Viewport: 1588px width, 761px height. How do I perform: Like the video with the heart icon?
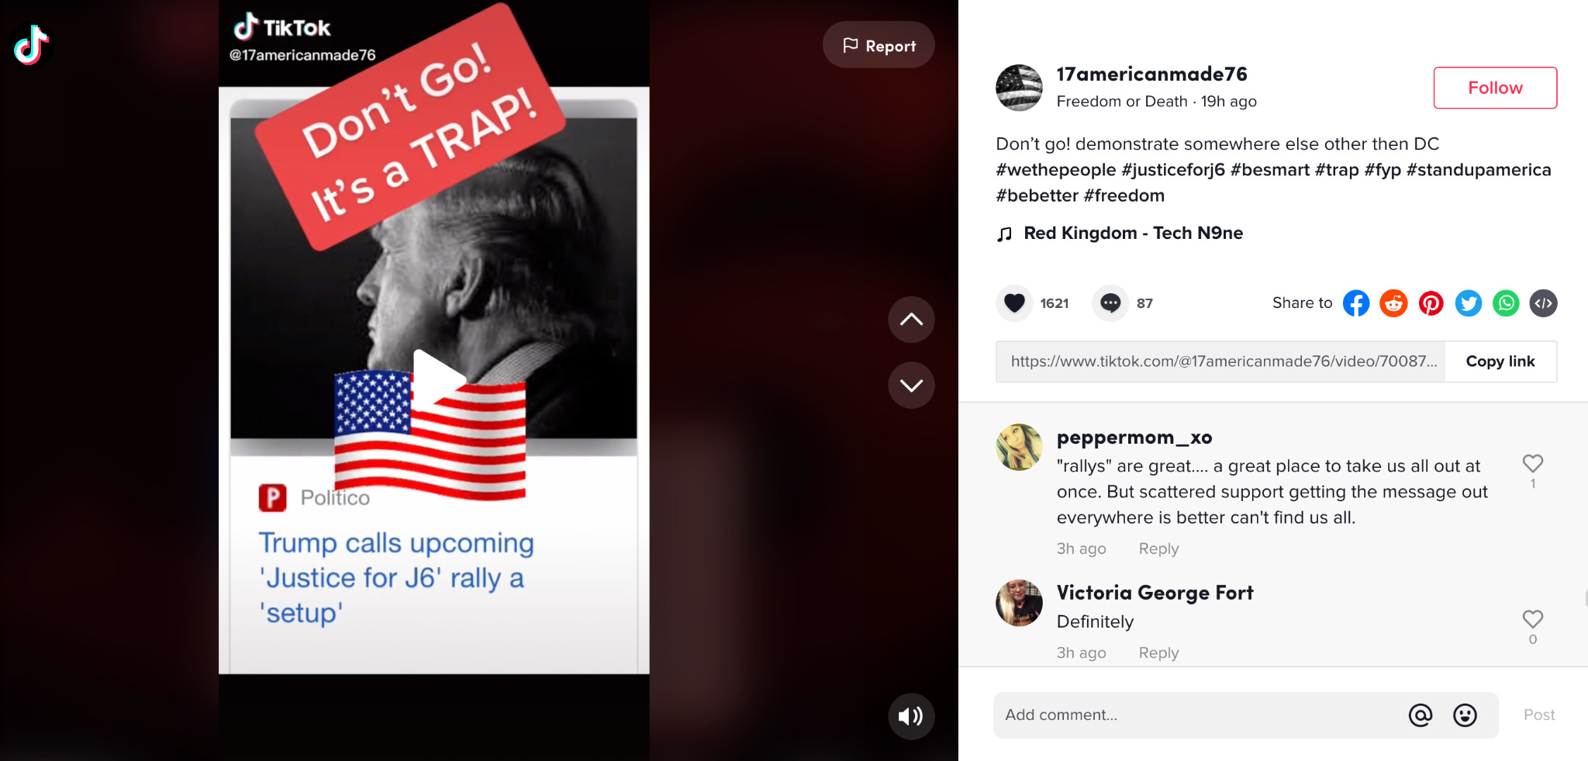pyautogui.click(x=1014, y=303)
